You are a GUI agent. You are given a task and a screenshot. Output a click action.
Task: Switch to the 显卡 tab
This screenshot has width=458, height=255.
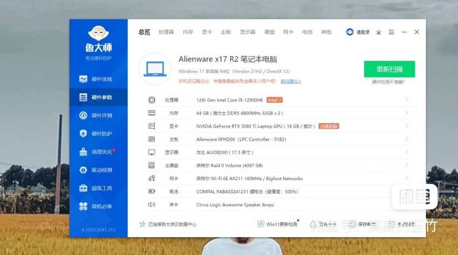[207, 32]
